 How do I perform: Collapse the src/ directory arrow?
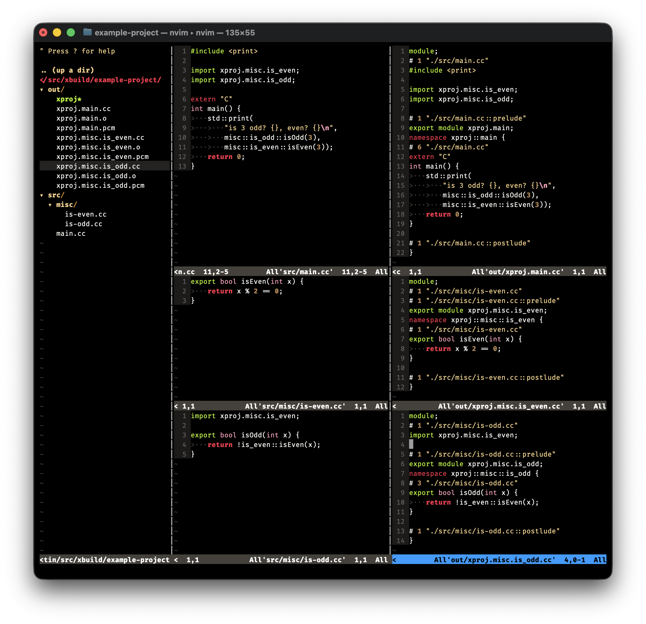pyautogui.click(x=42, y=195)
